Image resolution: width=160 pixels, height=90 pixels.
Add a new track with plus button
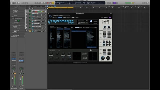click(x=27, y=8)
